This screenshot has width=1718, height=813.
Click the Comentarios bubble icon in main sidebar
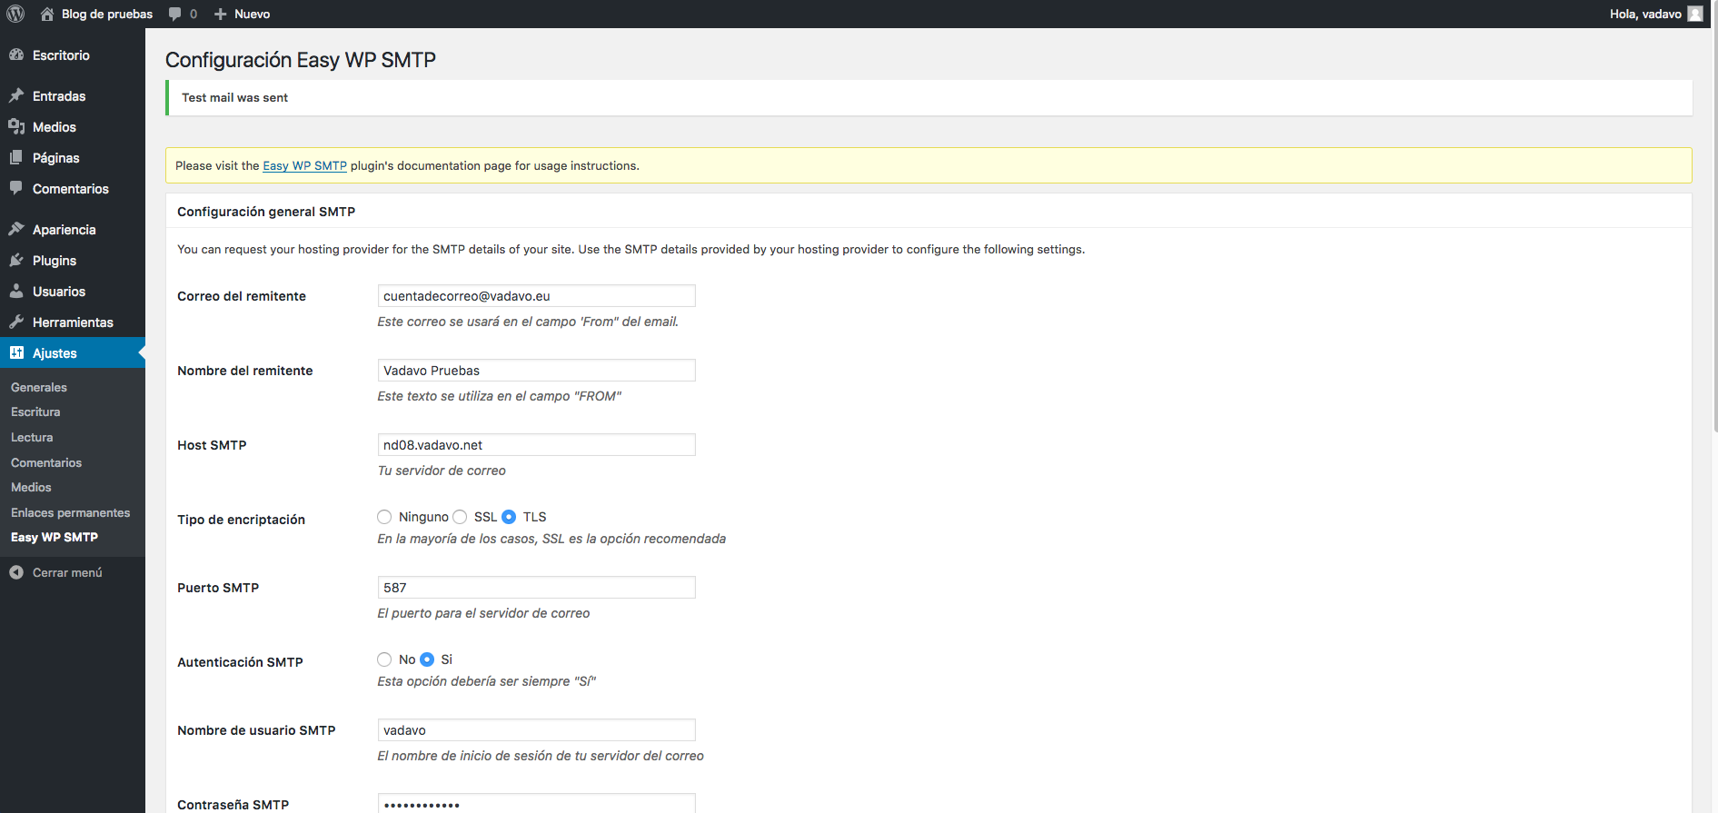16,188
